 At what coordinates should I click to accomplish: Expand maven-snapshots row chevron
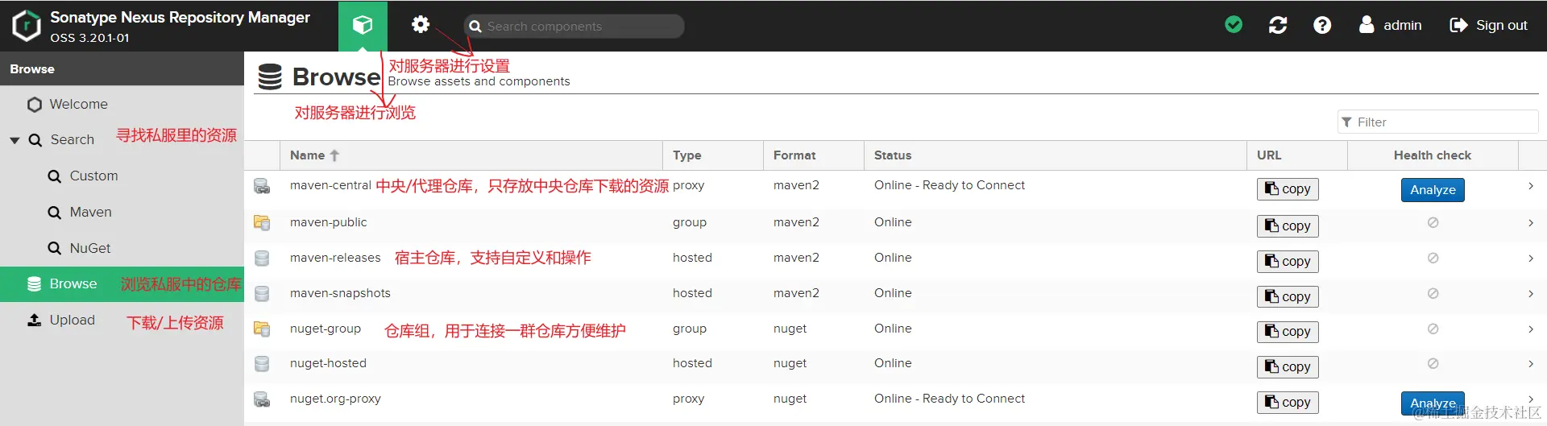pyautogui.click(x=1531, y=294)
